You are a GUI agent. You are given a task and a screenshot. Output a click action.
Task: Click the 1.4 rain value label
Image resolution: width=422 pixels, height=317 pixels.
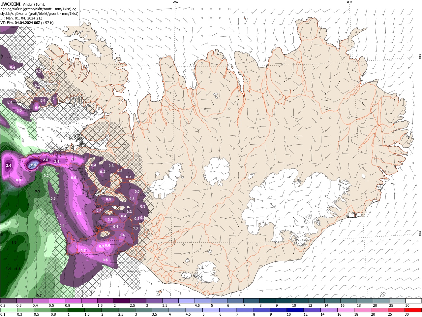click(8, 269)
